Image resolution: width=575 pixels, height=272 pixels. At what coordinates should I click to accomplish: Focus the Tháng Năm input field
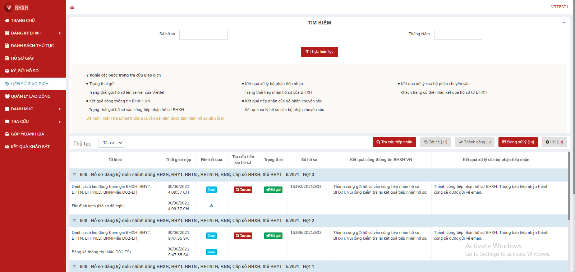pyautogui.click(x=458, y=34)
